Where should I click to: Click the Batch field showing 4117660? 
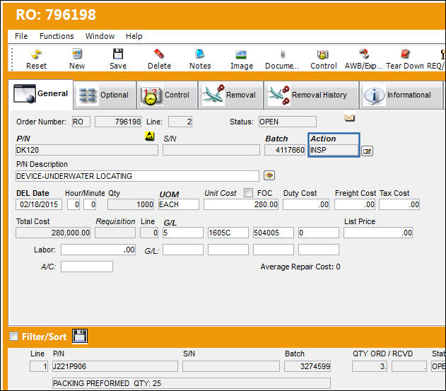point(285,150)
